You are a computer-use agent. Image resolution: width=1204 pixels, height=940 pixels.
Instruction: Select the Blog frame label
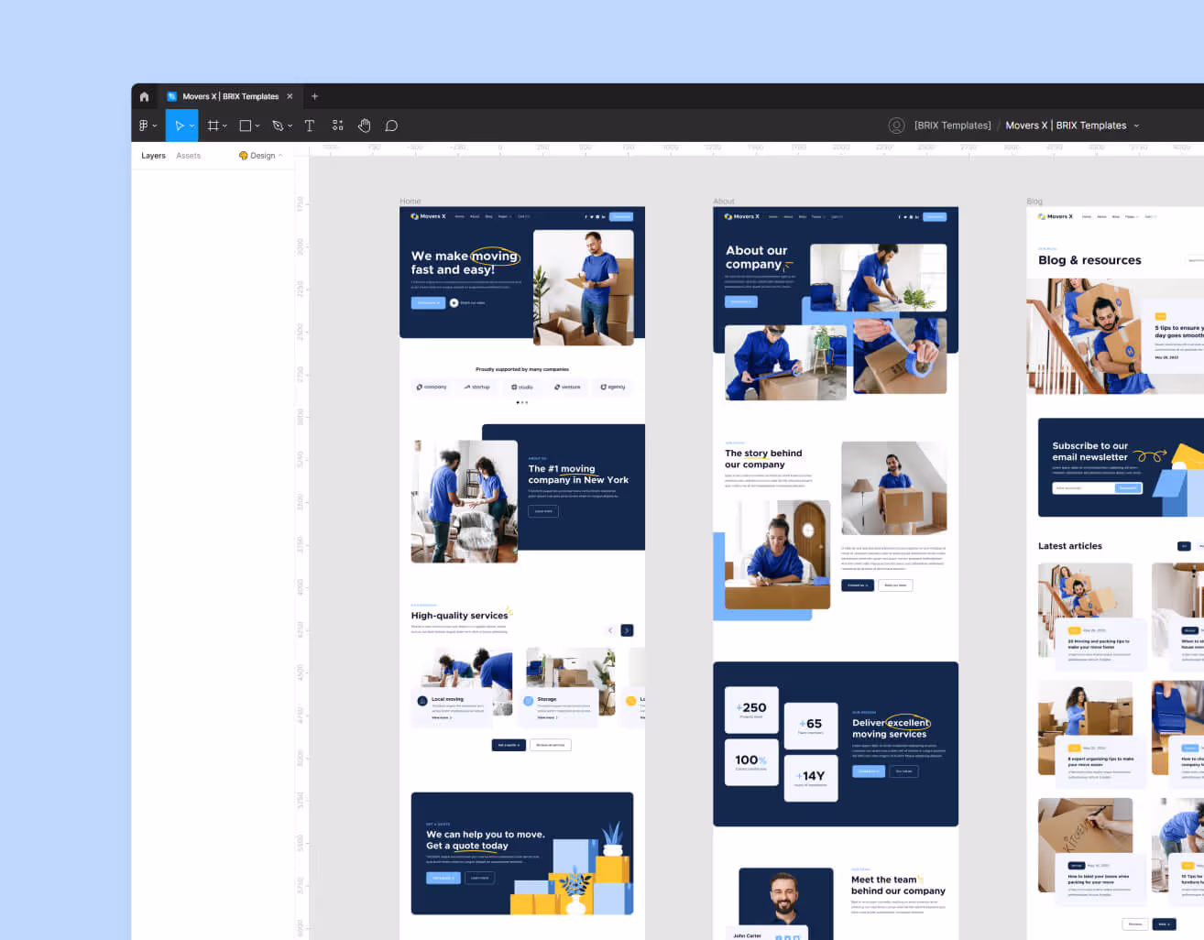(1034, 202)
